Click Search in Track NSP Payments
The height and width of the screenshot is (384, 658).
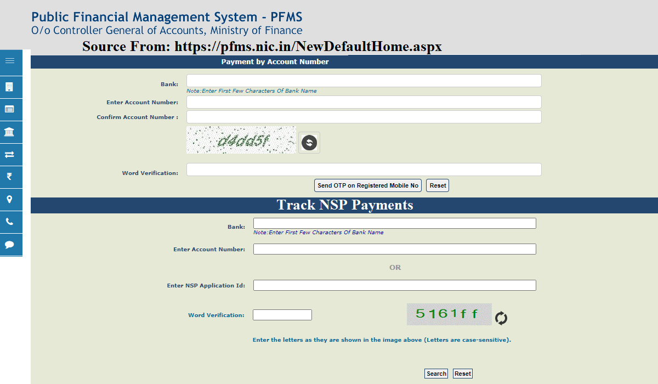pyautogui.click(x=436, y=374)
